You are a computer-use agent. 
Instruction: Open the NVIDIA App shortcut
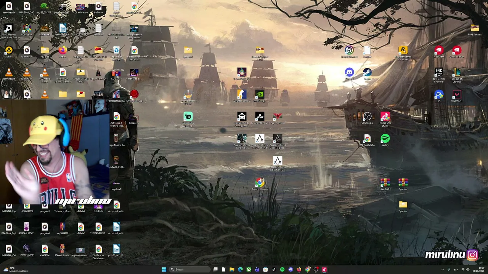260,96
